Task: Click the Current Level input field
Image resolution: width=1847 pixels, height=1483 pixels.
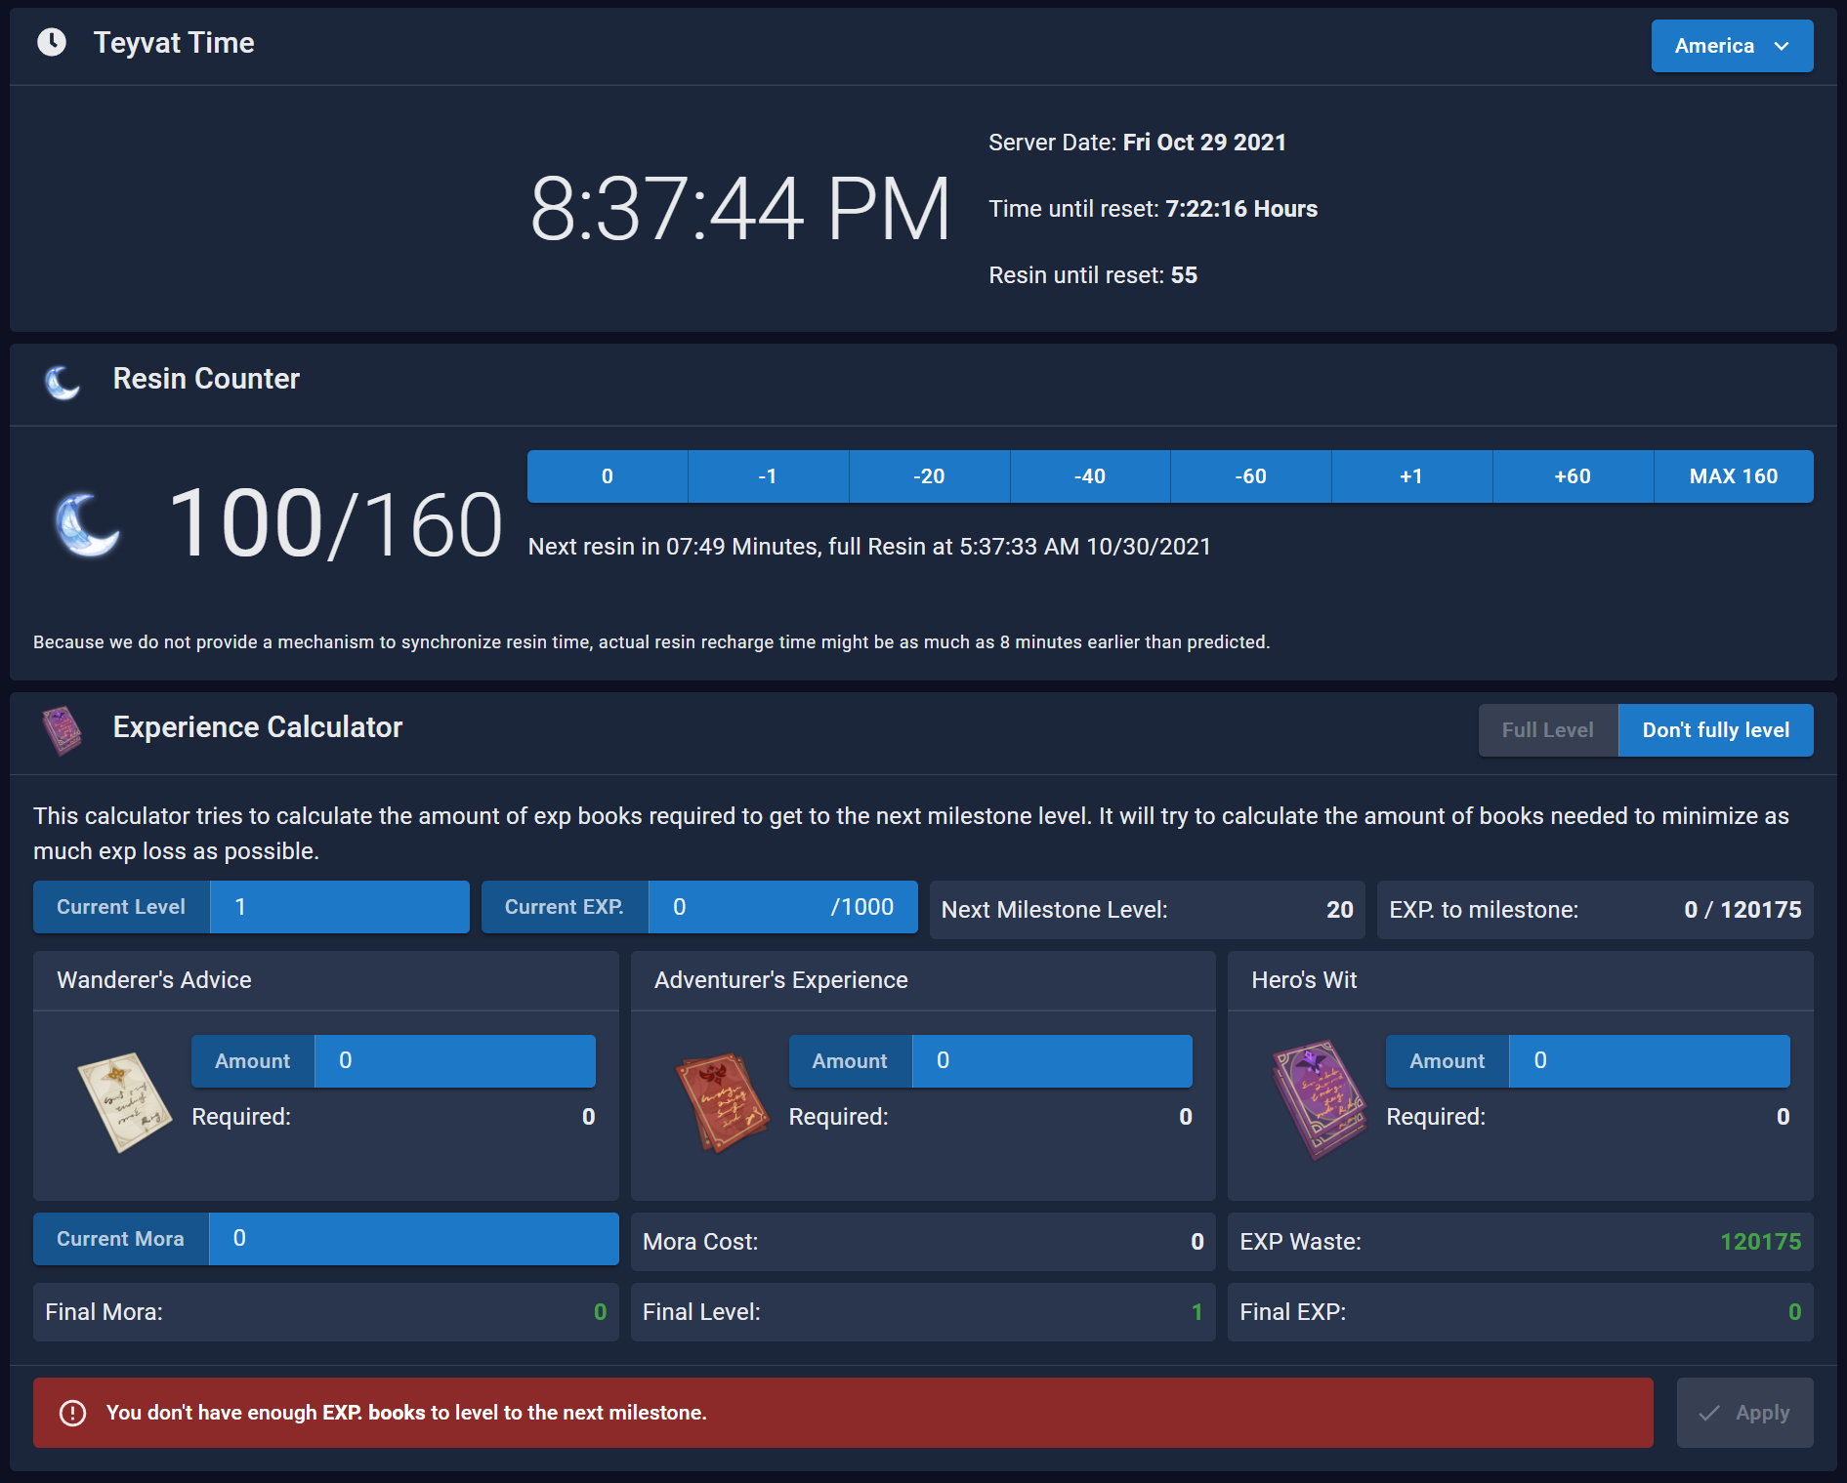Action: click(340, 907)
